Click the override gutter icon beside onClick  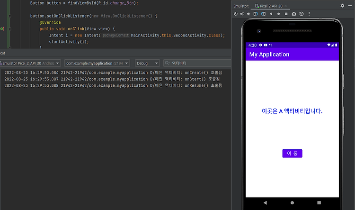pyautogui.click(x=2, y=29)
